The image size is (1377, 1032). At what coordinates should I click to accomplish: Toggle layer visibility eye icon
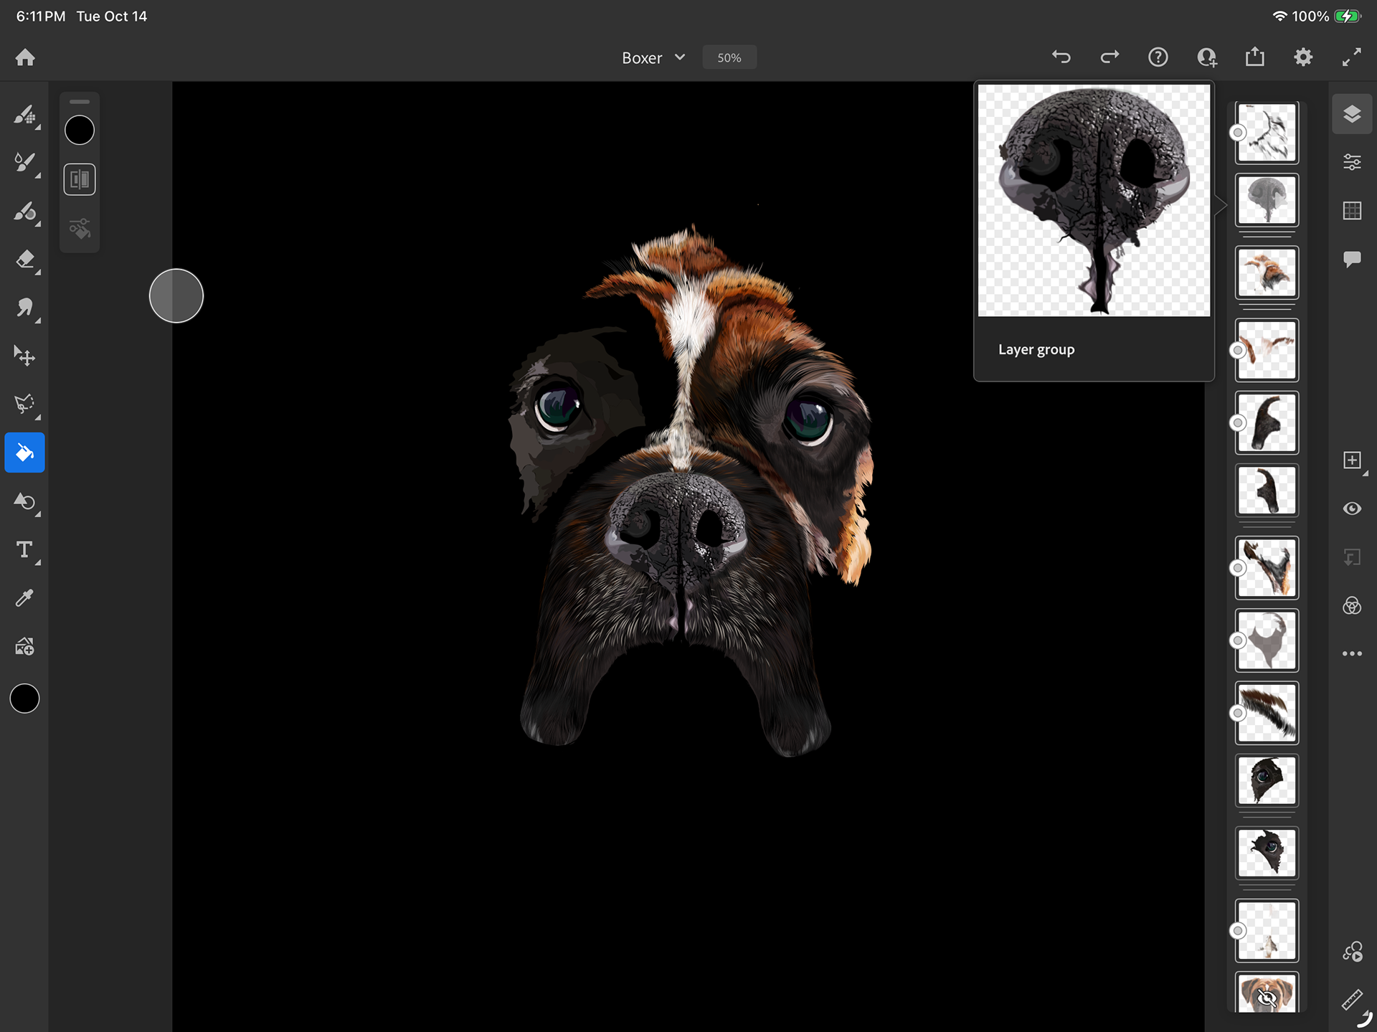(x=1352, y=508)
